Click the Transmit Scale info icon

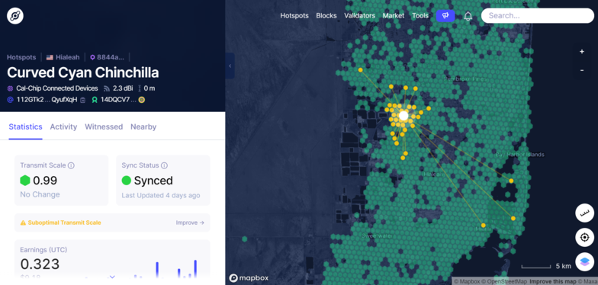(x=71, y=165)
